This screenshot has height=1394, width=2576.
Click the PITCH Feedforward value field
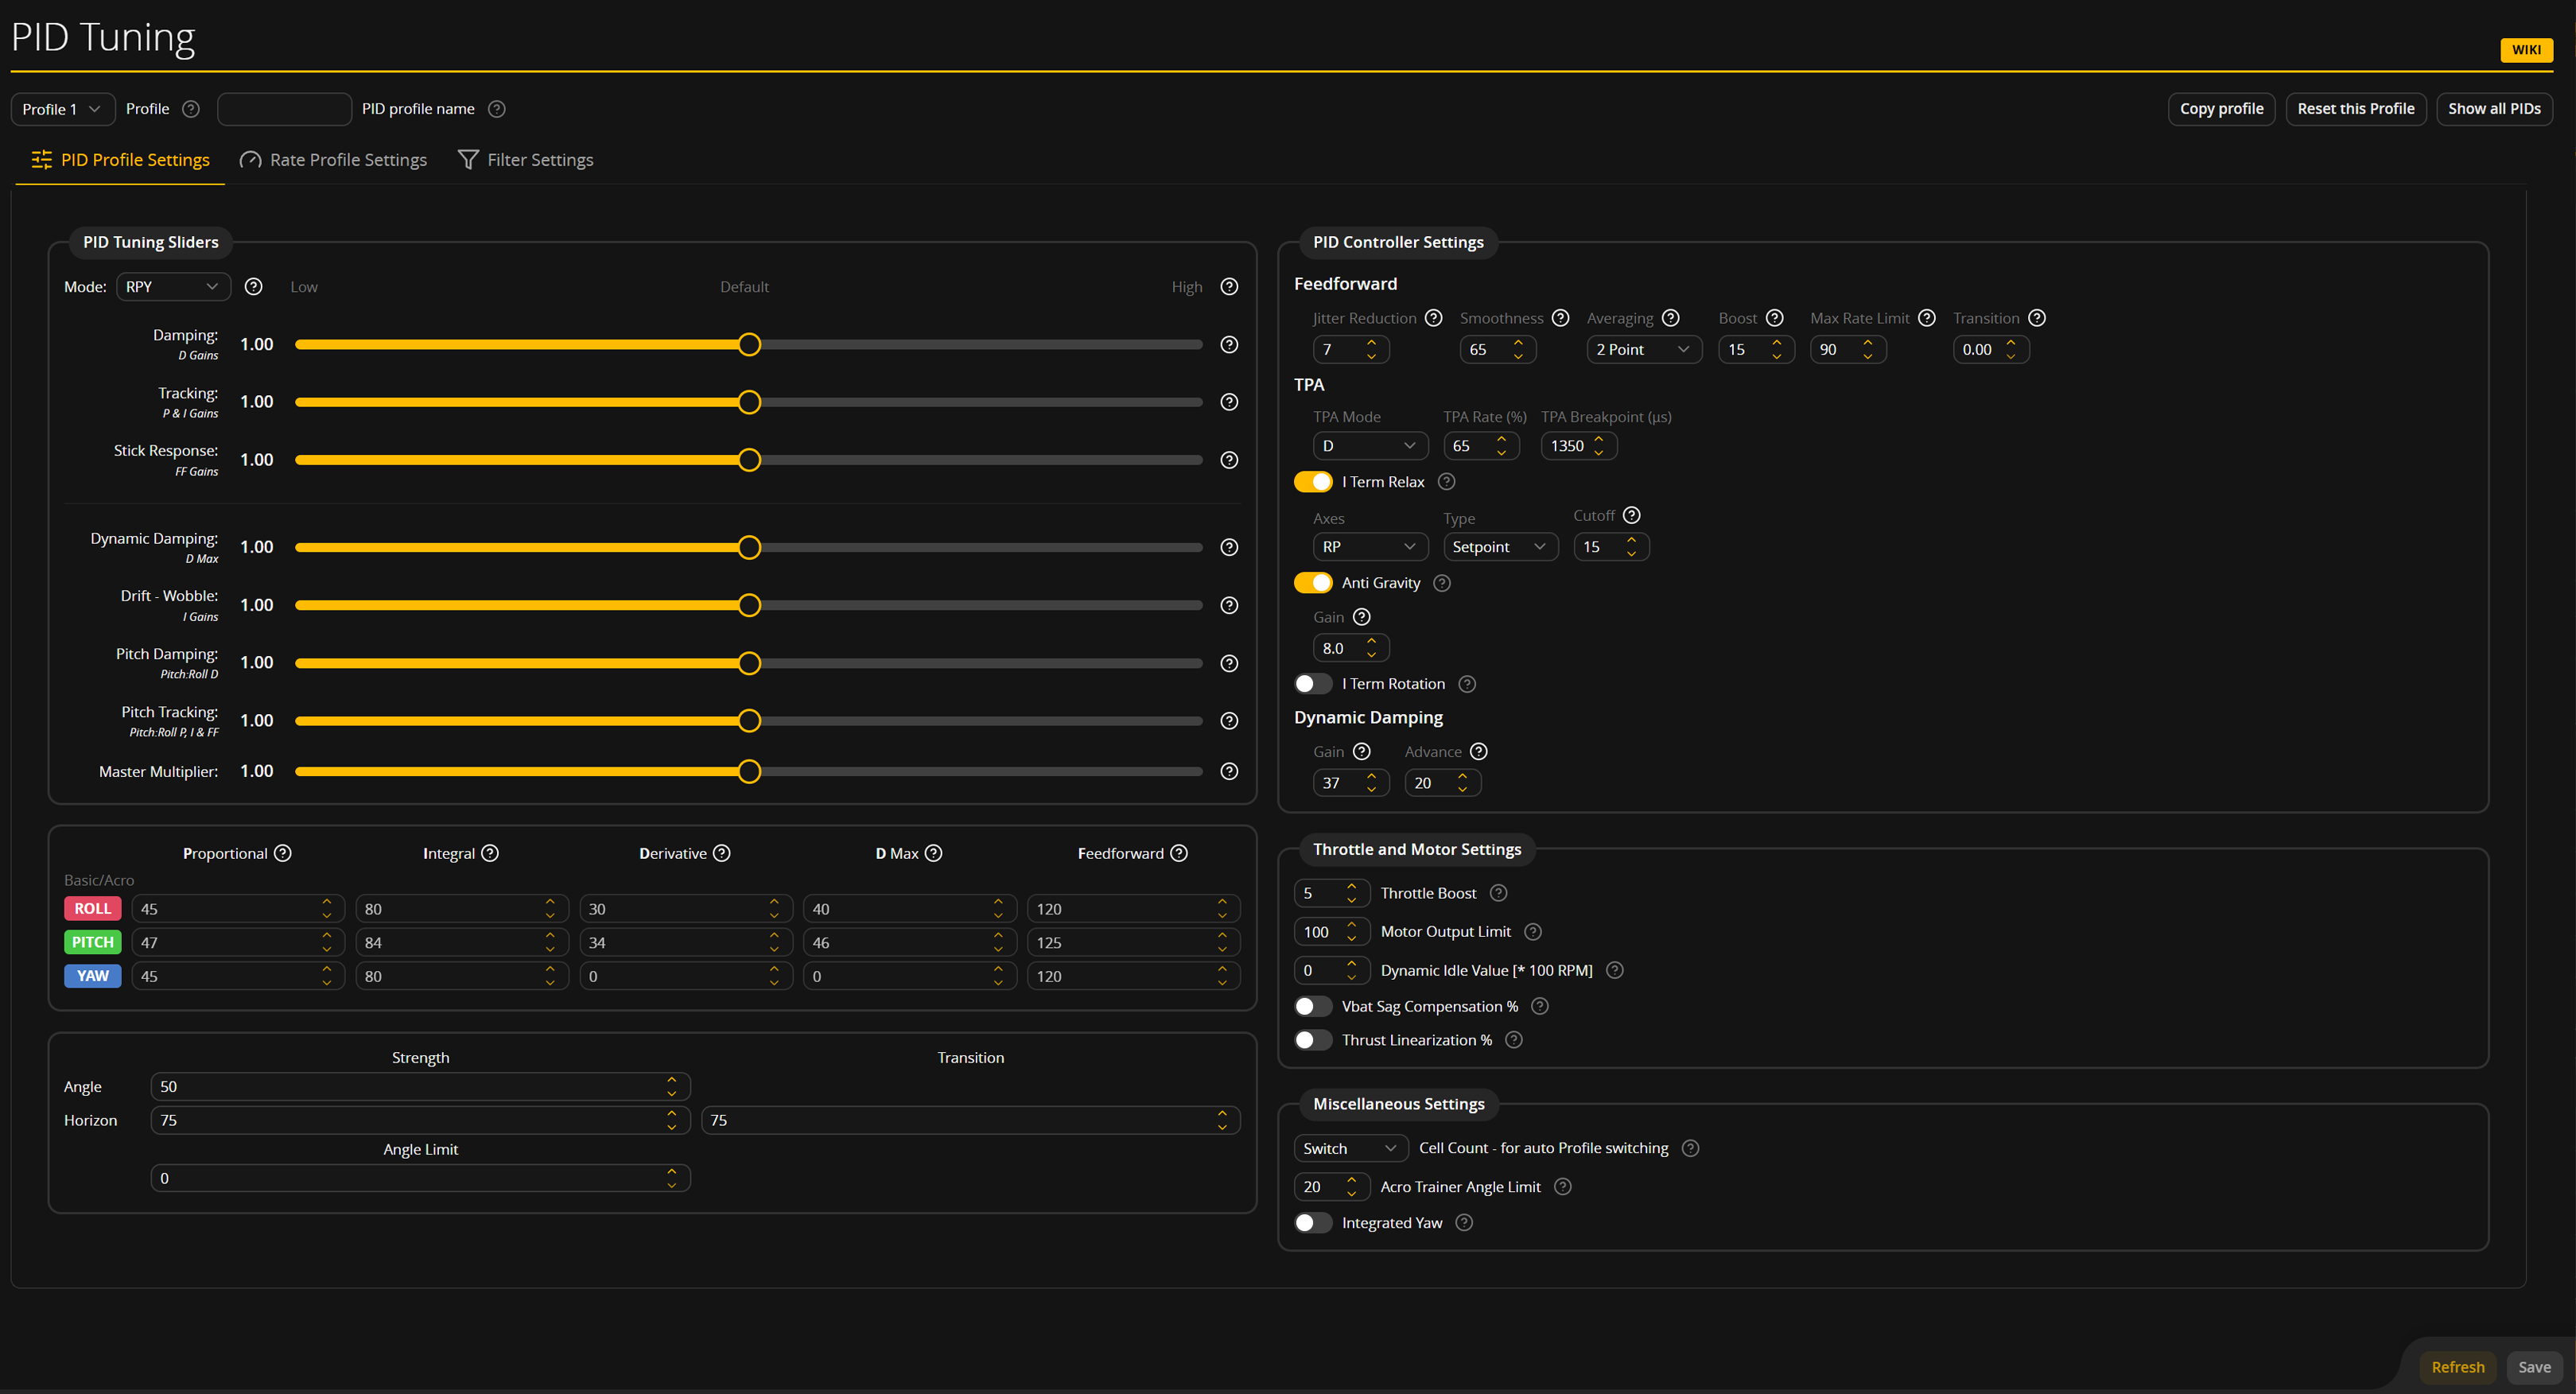pos(1133,943)
